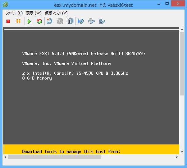
Task: Open the 仮想マシン (V) menu
Action: pos(56,13)
